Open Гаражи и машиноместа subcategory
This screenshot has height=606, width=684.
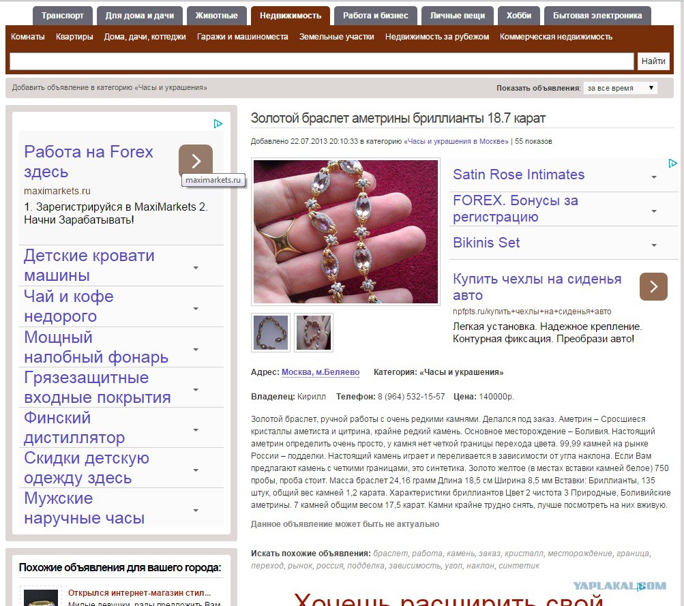pos(242,37)
